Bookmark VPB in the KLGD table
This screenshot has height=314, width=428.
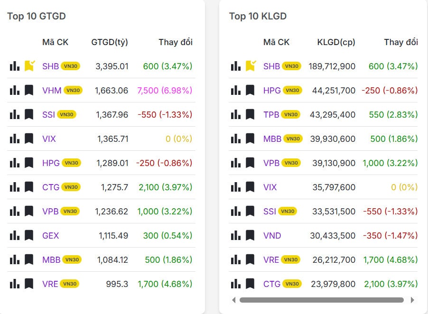tap(250, 163)
